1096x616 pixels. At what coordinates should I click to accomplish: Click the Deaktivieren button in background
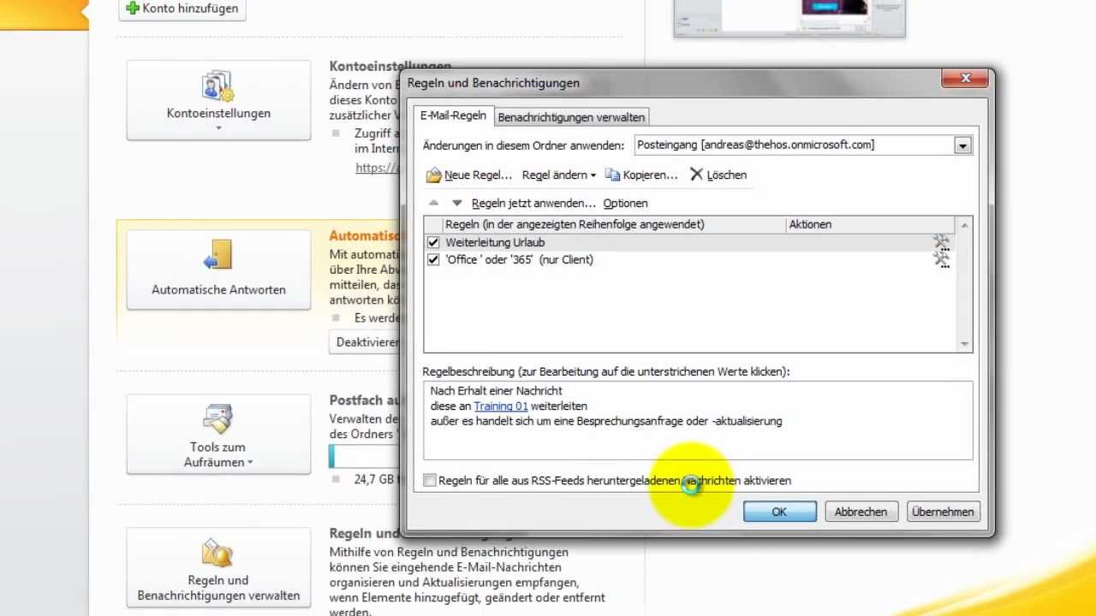click(365, 342)
